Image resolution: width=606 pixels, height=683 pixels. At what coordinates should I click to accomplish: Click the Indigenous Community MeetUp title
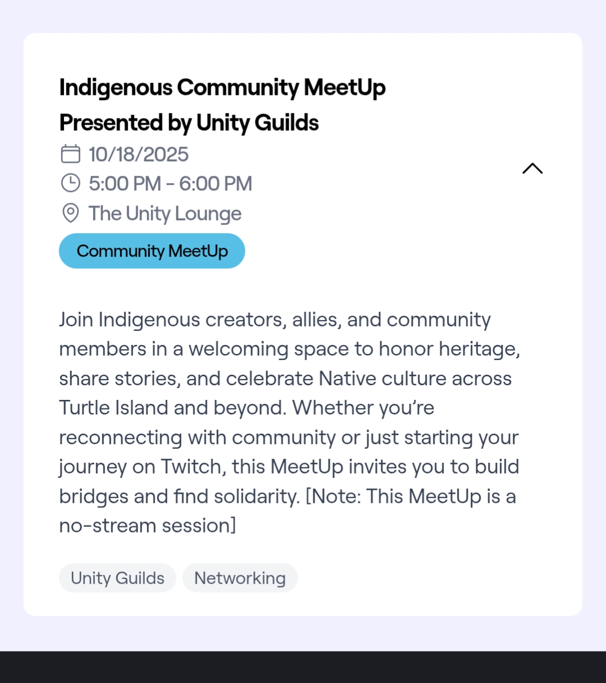[222, 88]
